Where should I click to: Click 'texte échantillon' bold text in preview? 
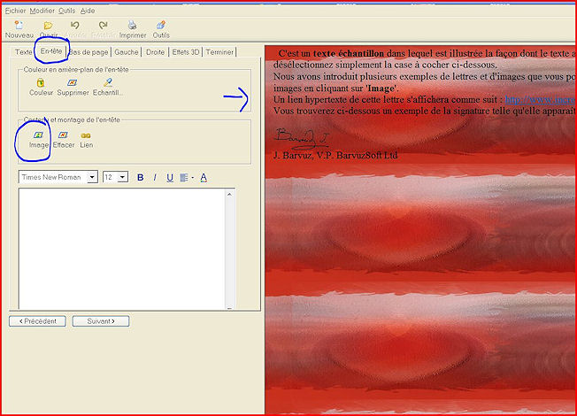[x=349, y=53]
